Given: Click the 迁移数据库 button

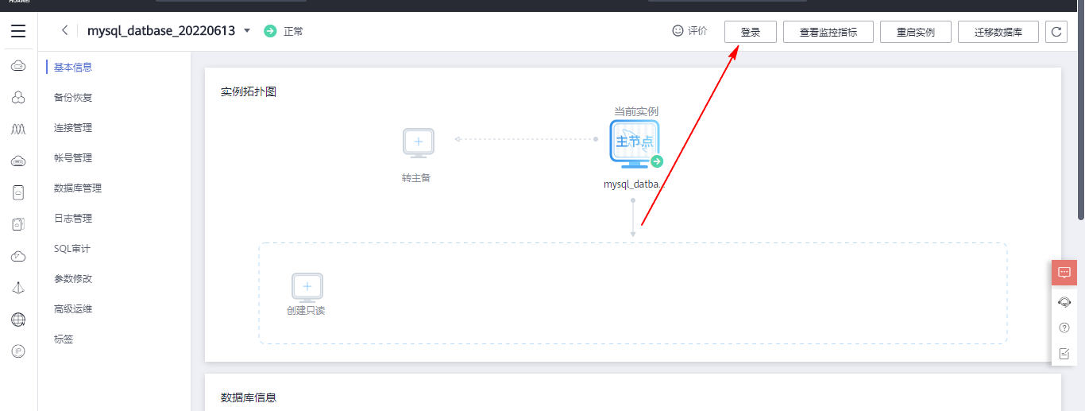Looking at the screenshot, I should point(998,32).
